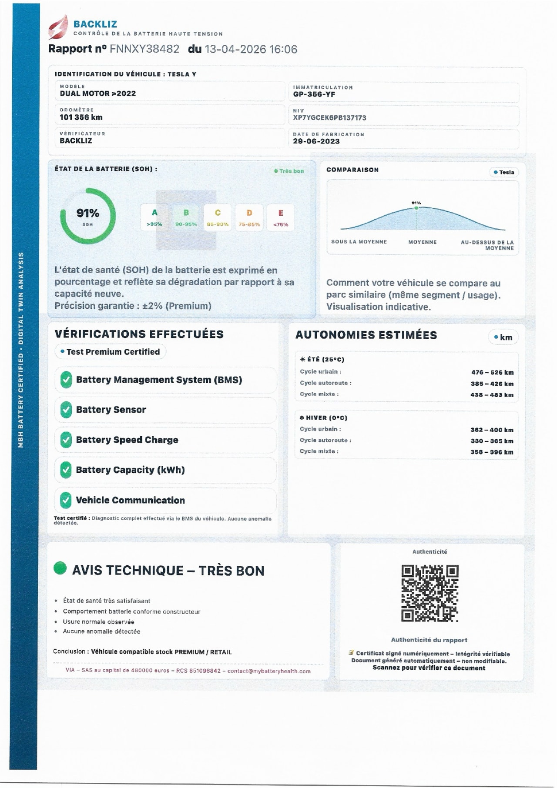Click winter highway range 330 – 365 km
The width and height of the screenshot is (557, 788).
(x=492, y=441)
